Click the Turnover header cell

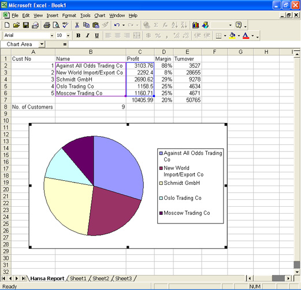[187, 59]
